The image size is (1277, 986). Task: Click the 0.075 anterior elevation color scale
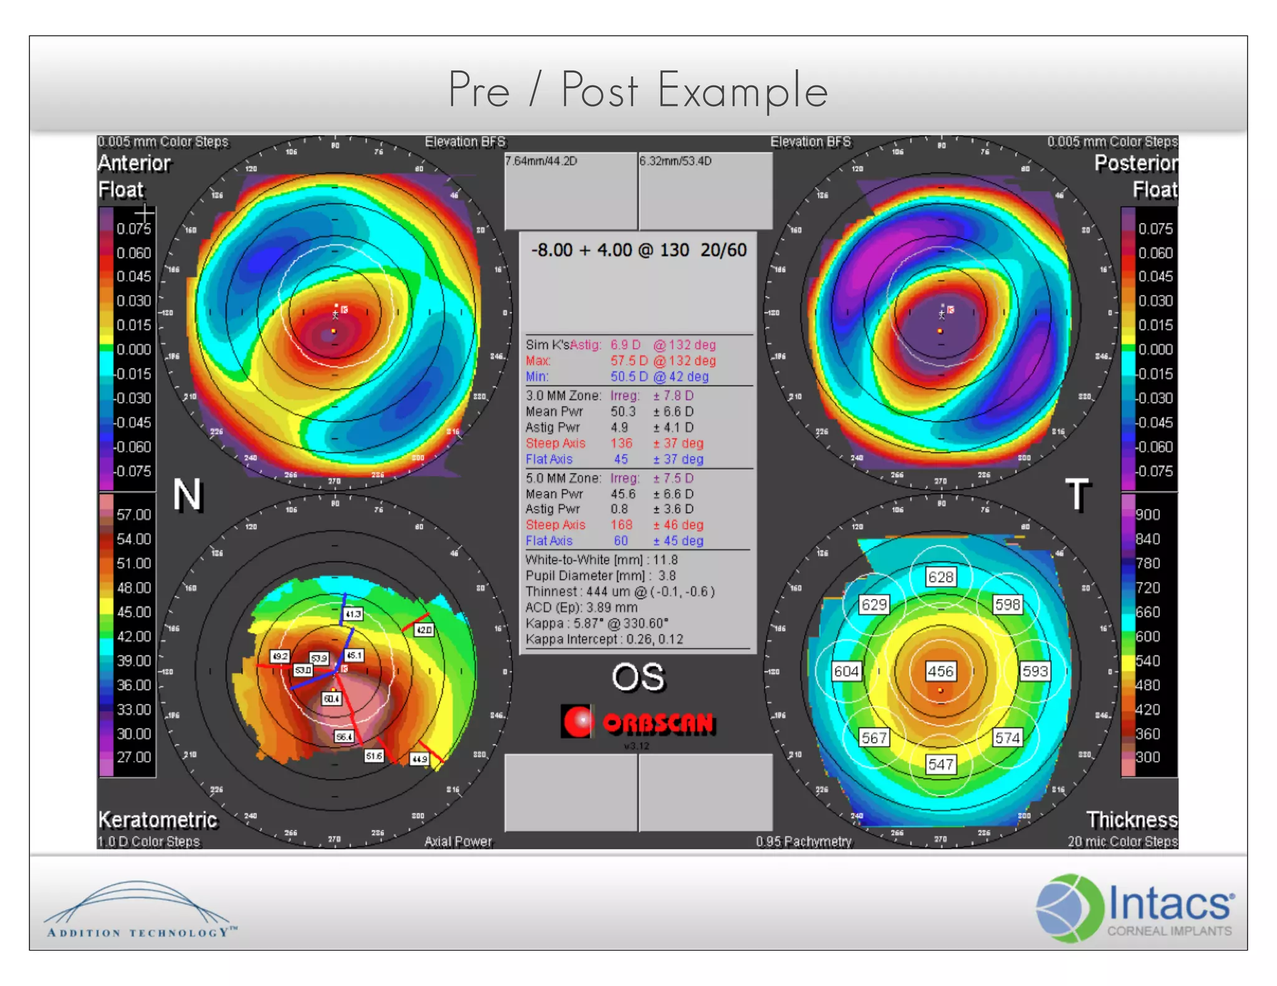coord(133,229)
